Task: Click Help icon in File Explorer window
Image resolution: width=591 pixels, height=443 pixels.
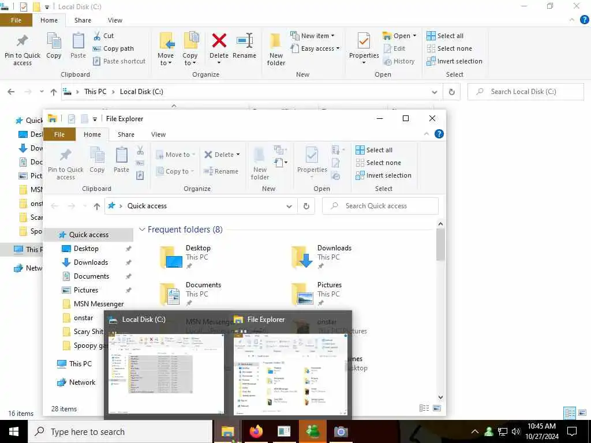Action: [439, 134]
